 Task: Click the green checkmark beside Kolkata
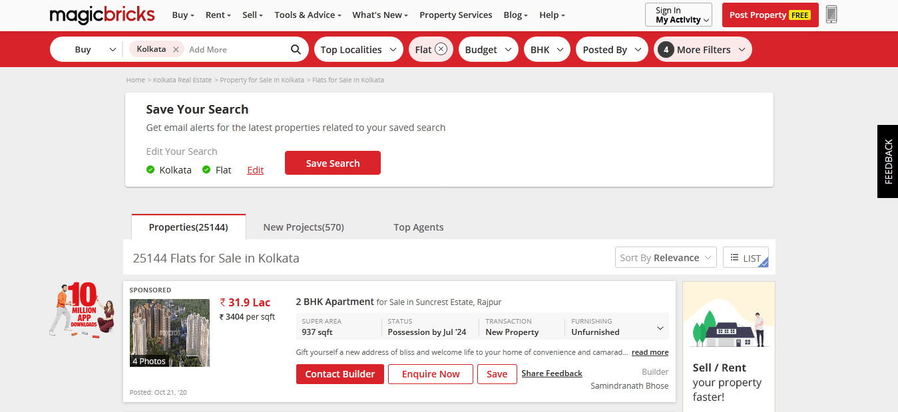(x=150, y=169)
